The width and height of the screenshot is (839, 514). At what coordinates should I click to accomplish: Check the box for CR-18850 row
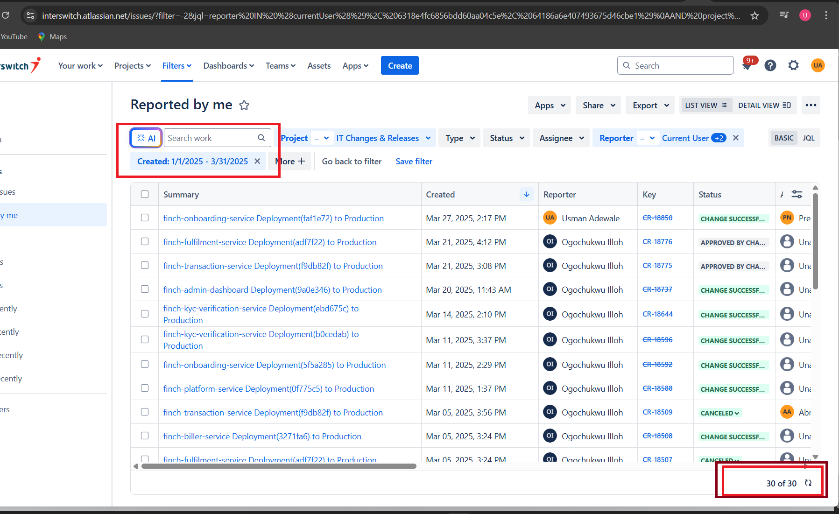[145, 218]
